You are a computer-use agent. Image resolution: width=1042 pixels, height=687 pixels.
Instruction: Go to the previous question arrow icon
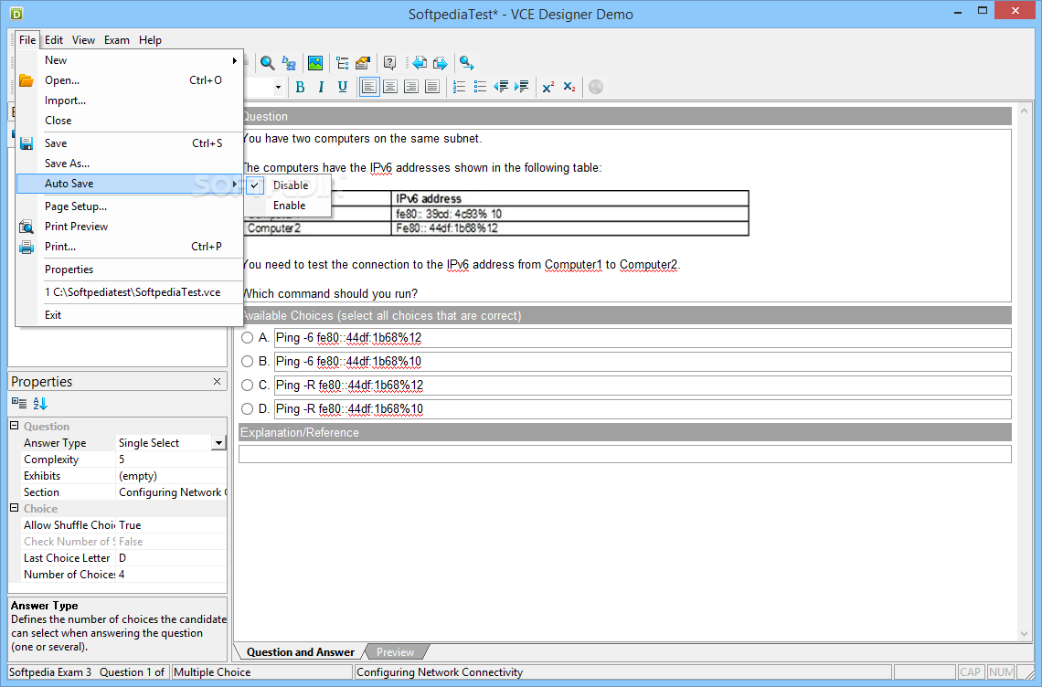(x=419, y=63)
